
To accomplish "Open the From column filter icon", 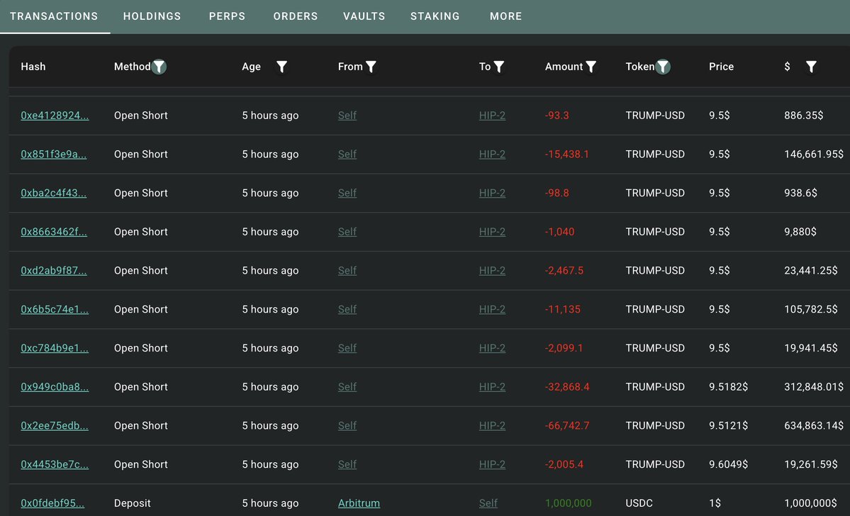I will point(371,67).
